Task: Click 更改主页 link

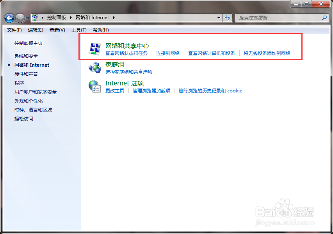Action: [x=115, y=91]
